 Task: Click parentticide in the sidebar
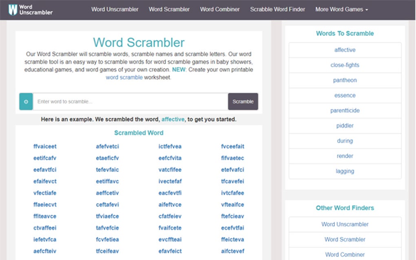click(x=345, y=110)
